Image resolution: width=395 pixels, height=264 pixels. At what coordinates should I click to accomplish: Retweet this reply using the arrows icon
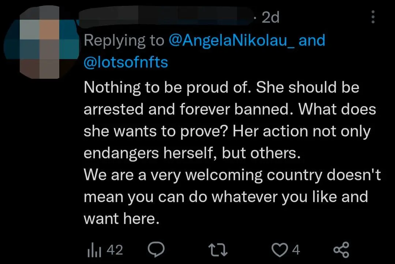(218, 250)
